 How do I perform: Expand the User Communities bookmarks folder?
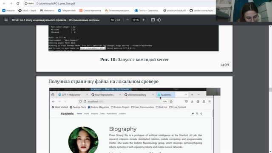(x=142, y=107)
